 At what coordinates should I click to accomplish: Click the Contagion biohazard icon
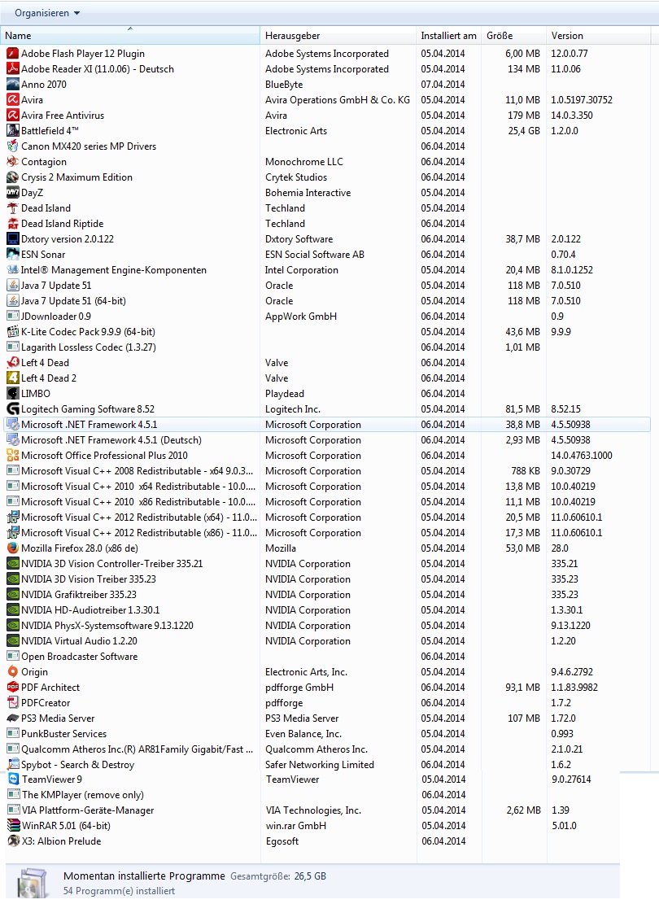coord(13,162)
